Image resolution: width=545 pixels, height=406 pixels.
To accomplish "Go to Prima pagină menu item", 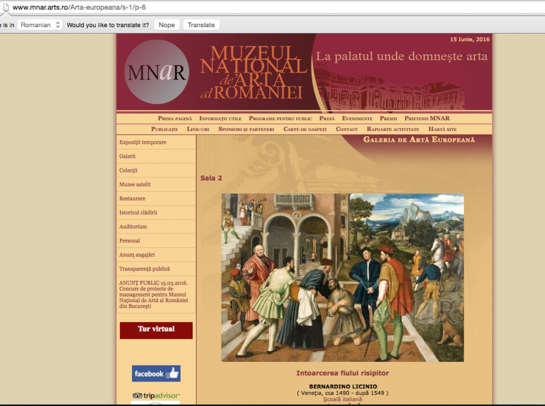I will click(x=175, y=119).
